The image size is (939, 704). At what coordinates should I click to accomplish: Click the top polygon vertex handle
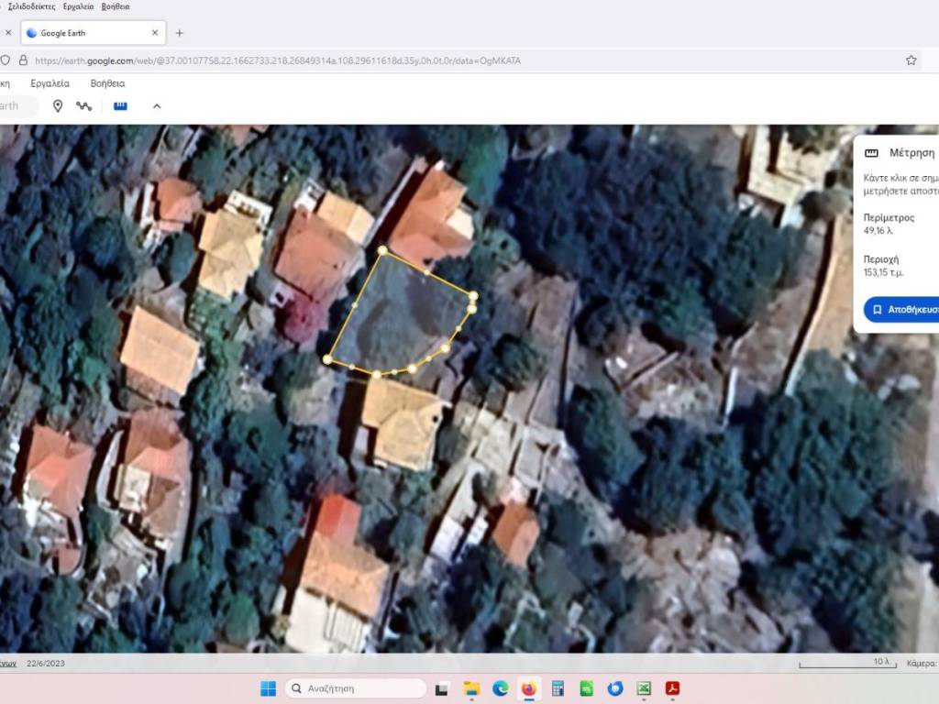(382, 250)
